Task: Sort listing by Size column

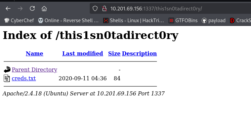Action: 114,53
